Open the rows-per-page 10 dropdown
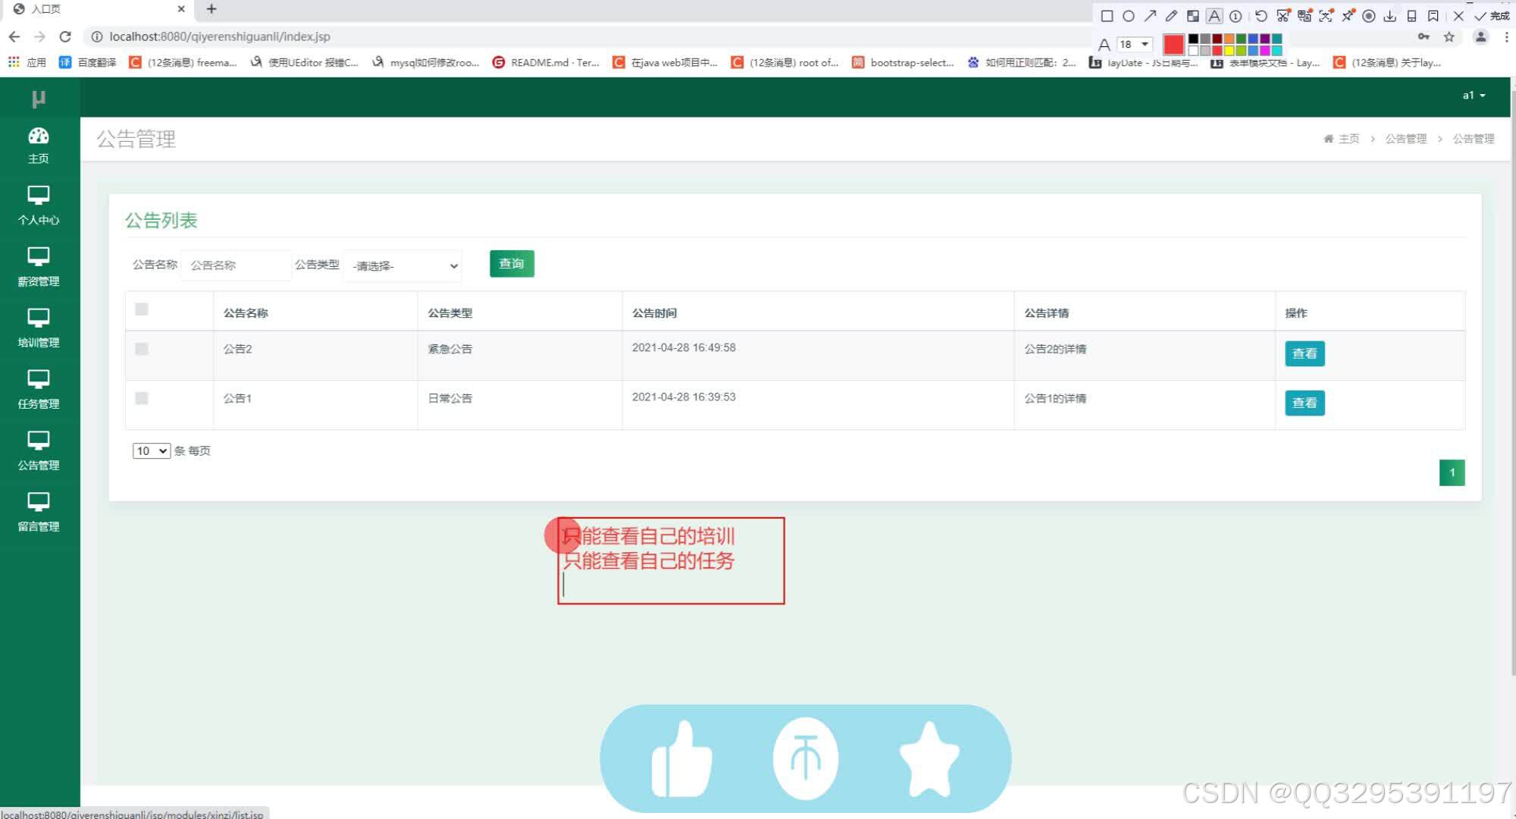The image size is (1516, 819). pos(151,451)
